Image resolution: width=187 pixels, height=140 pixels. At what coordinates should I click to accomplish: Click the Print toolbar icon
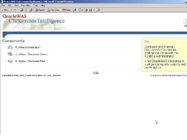(86, 10)
